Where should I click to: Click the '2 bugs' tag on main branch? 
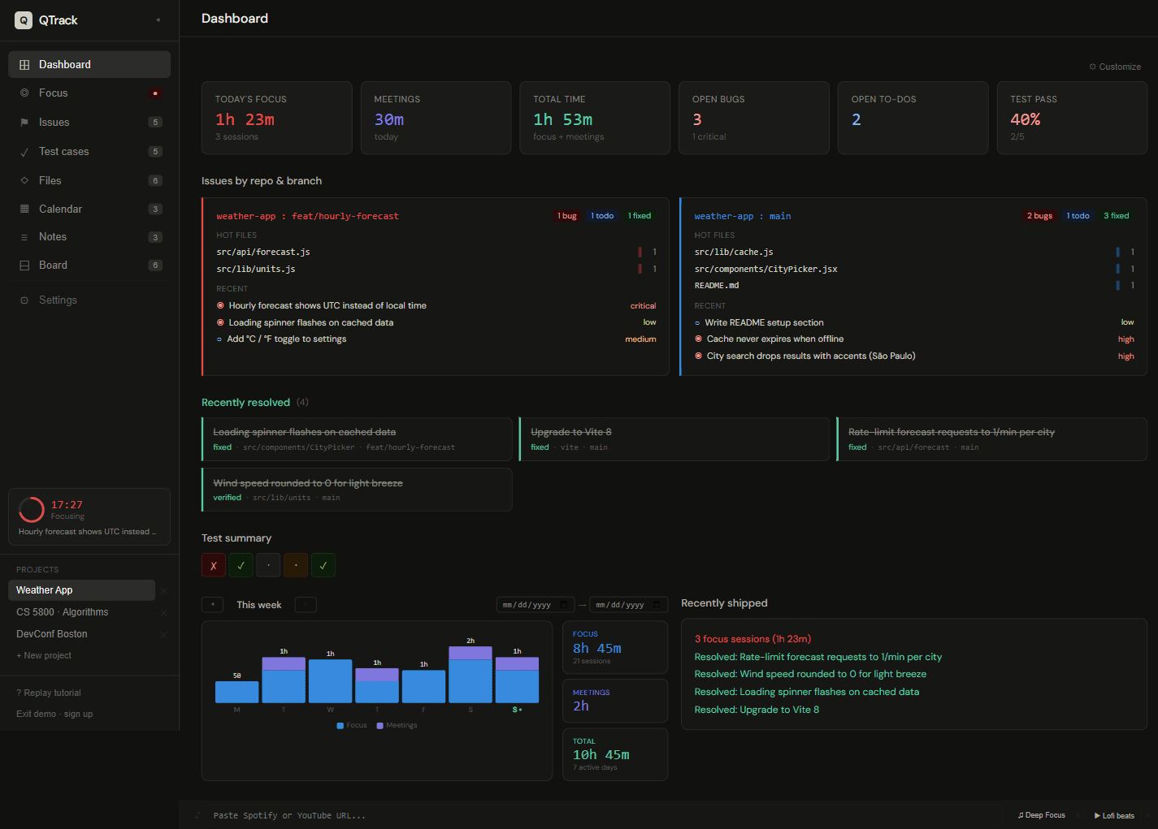pos(1039,216)
